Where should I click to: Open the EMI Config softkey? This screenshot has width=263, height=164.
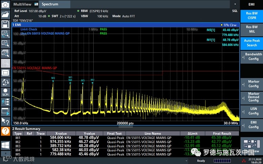coord(251,124)
